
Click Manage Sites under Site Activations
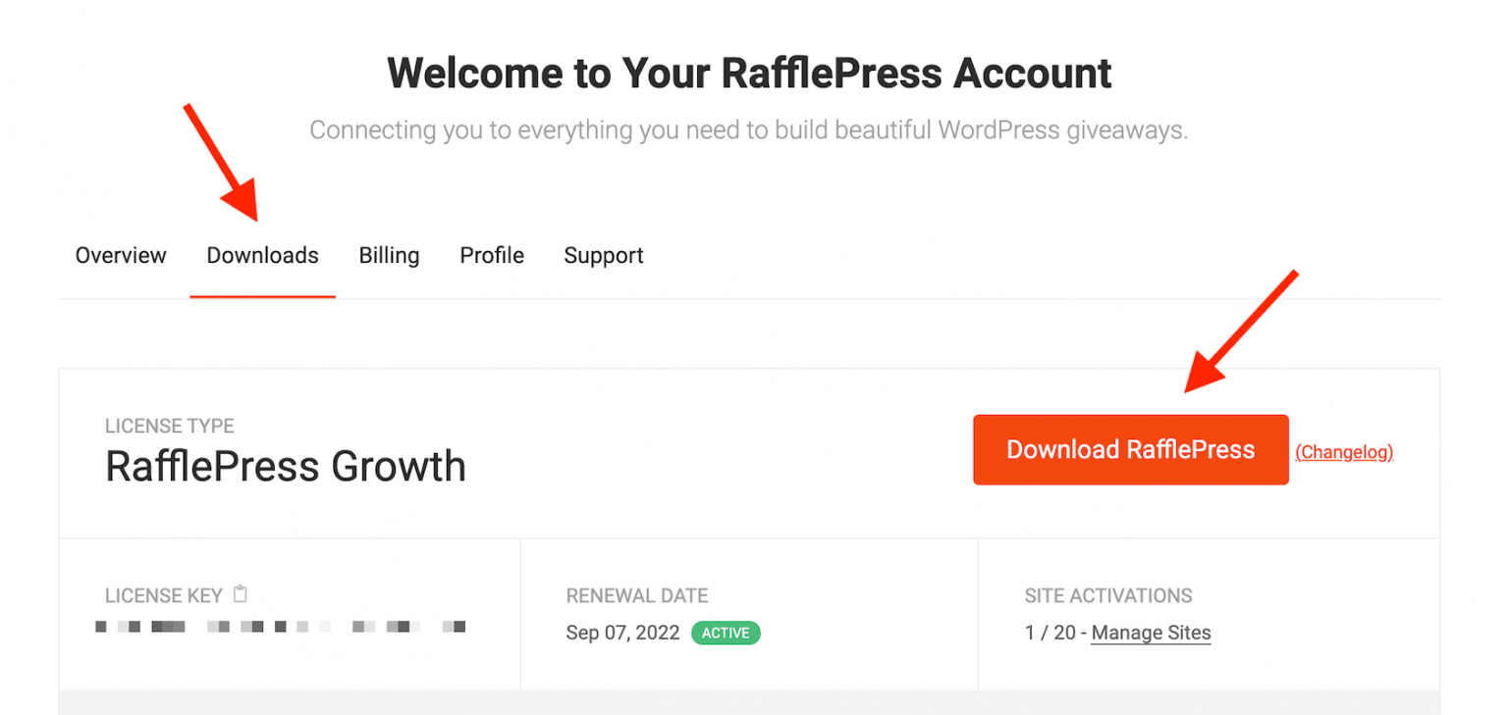(x=1151, y=633)
